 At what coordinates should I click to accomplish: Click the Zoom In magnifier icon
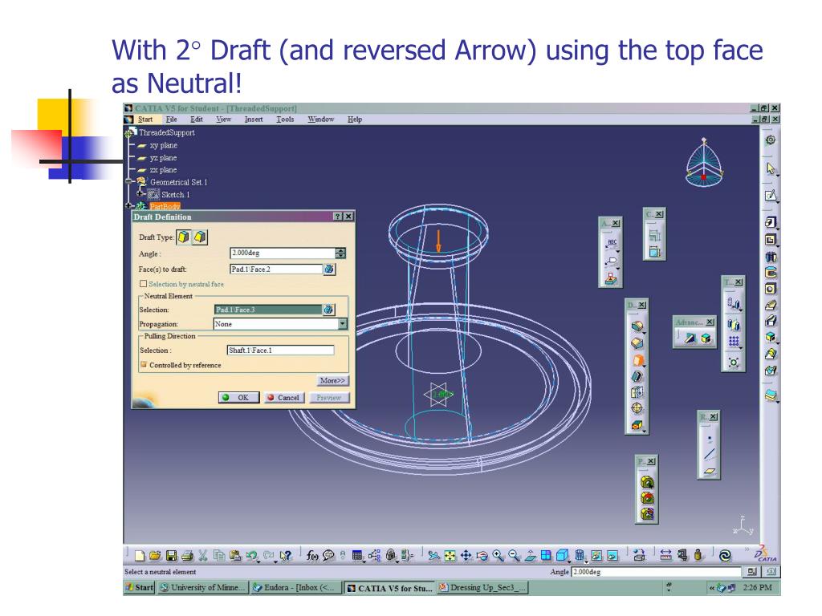click(x=498, y=556)
